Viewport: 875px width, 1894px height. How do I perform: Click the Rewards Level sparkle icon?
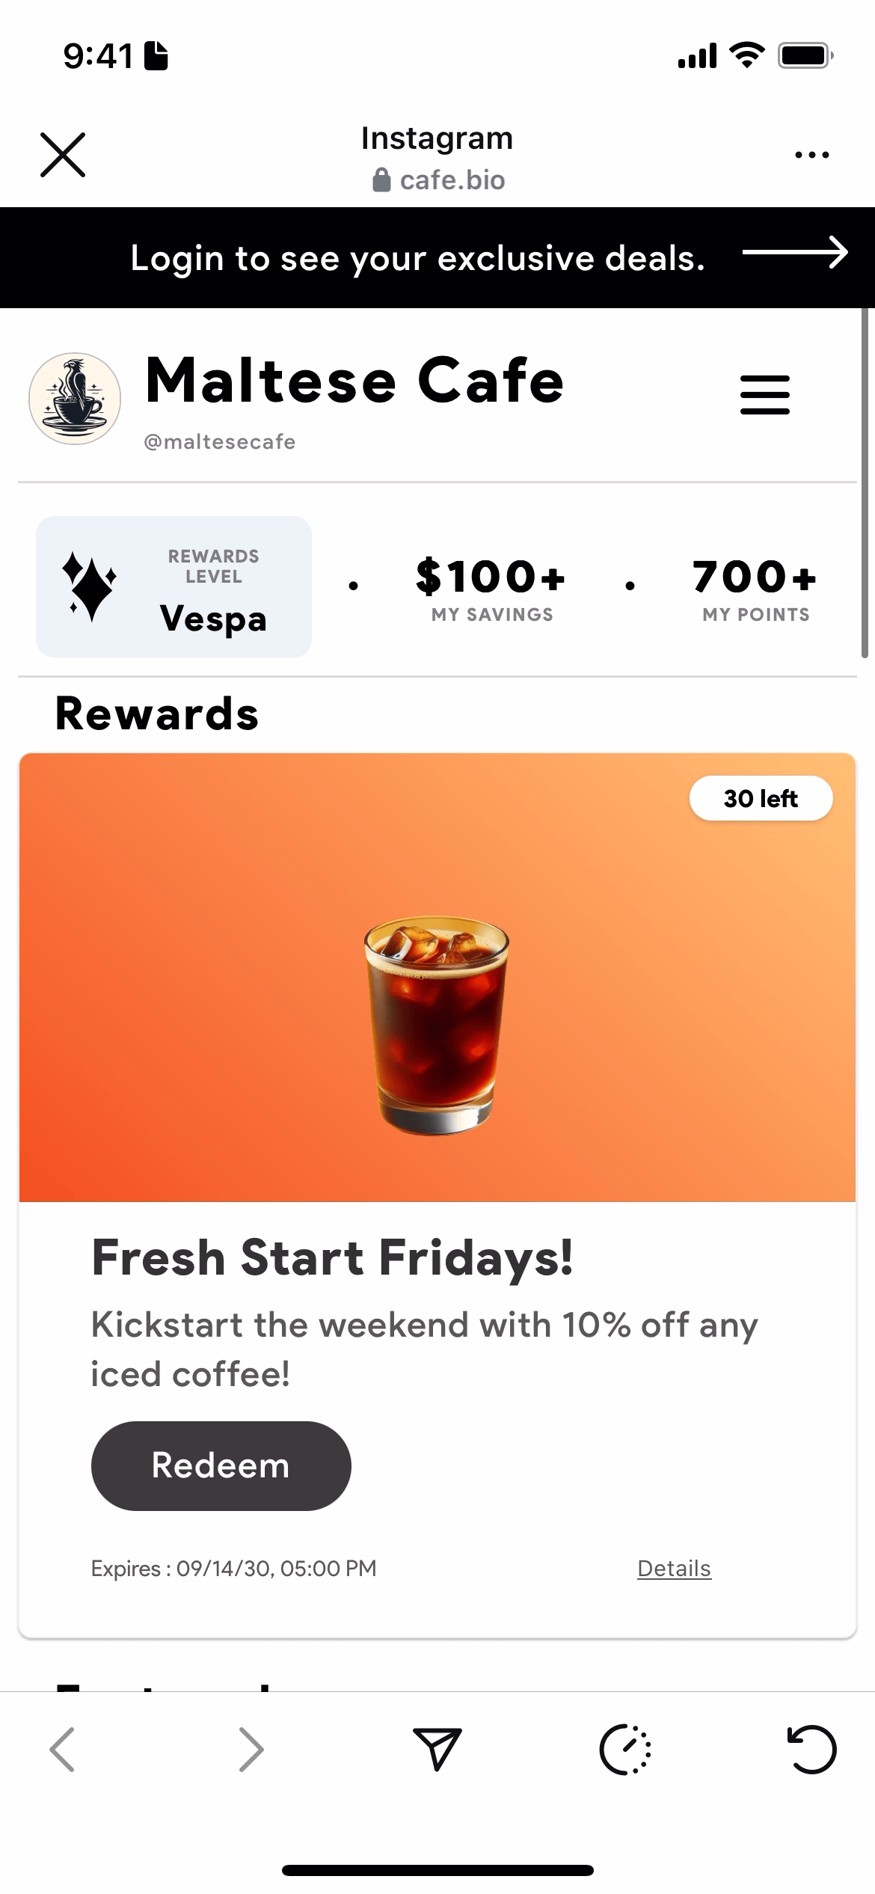click(90, 586)
